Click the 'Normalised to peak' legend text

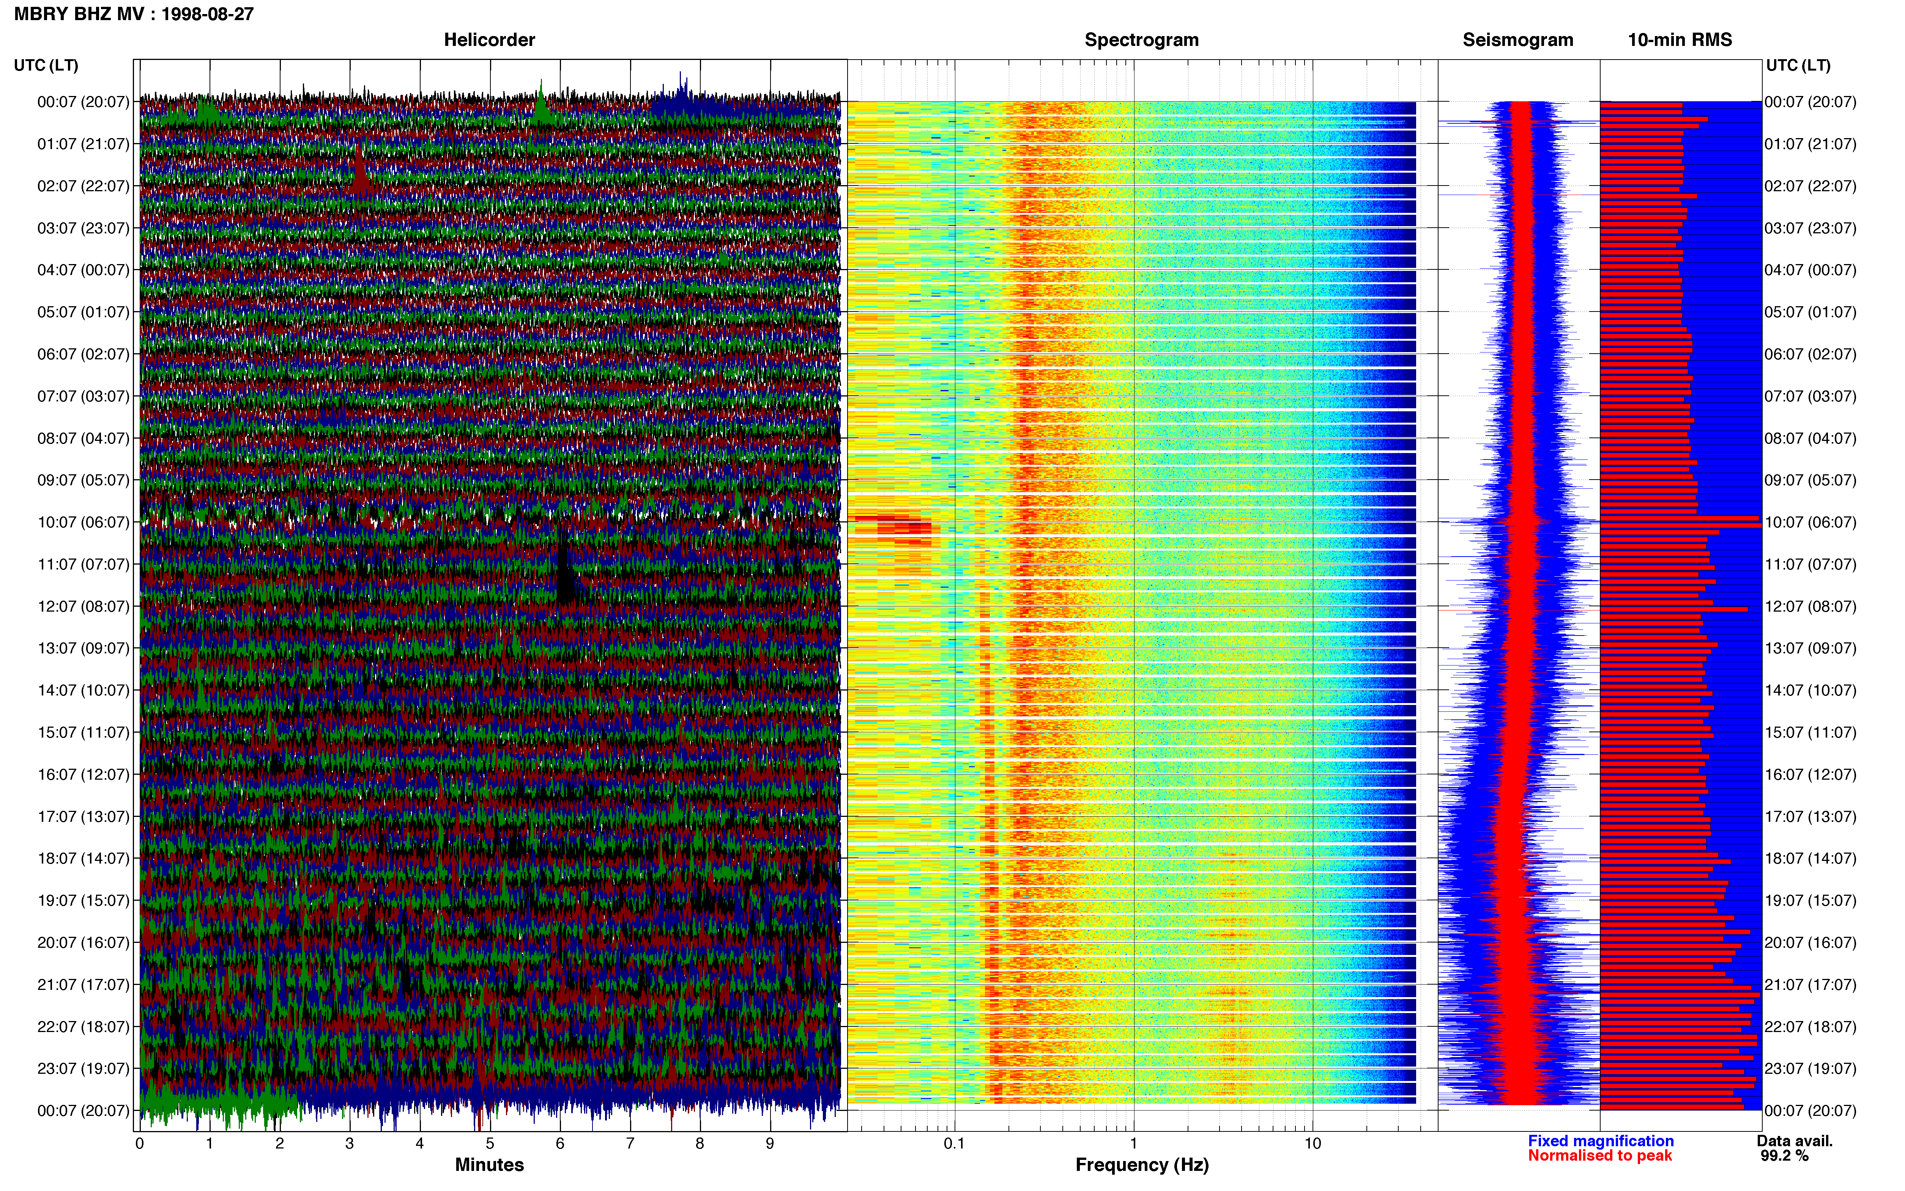(1599, 1156)
